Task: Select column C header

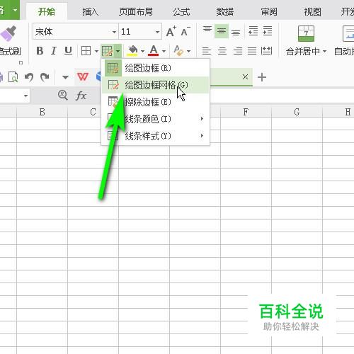Action: coord(93,112)
